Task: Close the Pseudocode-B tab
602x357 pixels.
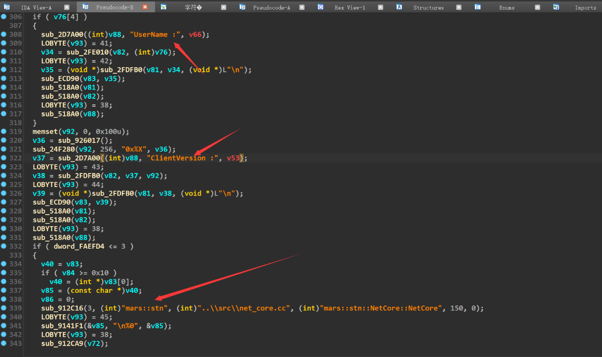Action: (145, 7)
